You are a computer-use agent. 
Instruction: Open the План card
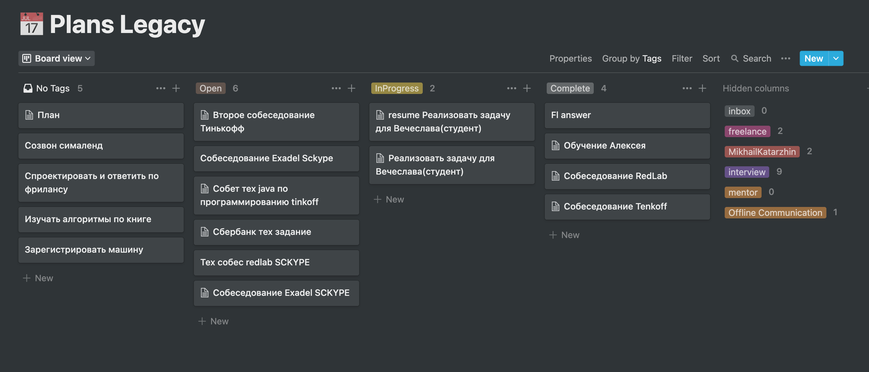click(101, 115)
